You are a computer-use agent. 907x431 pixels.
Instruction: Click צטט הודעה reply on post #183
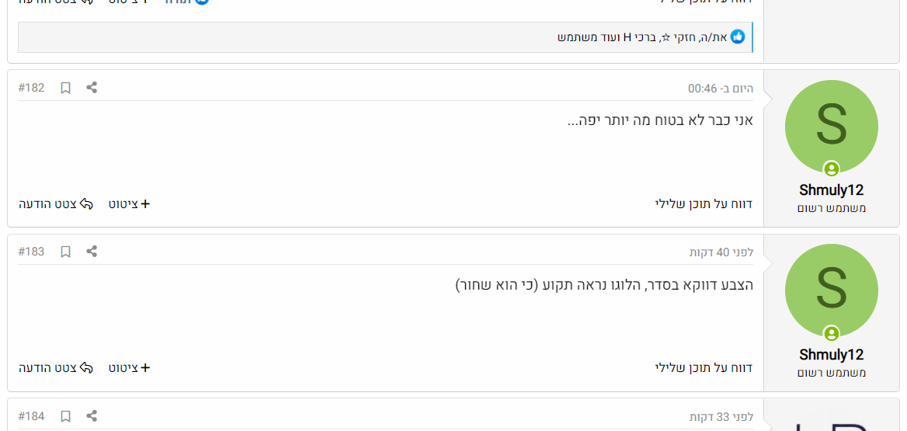56,368
